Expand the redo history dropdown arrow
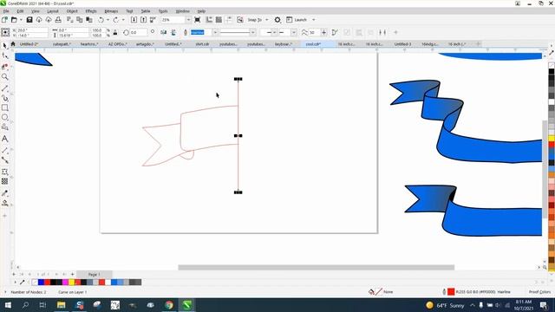The image size is (555, 312). 123,20
